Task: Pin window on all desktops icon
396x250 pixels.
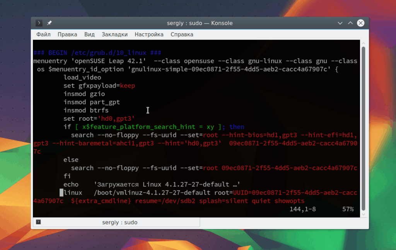Action: pos(49,23)
